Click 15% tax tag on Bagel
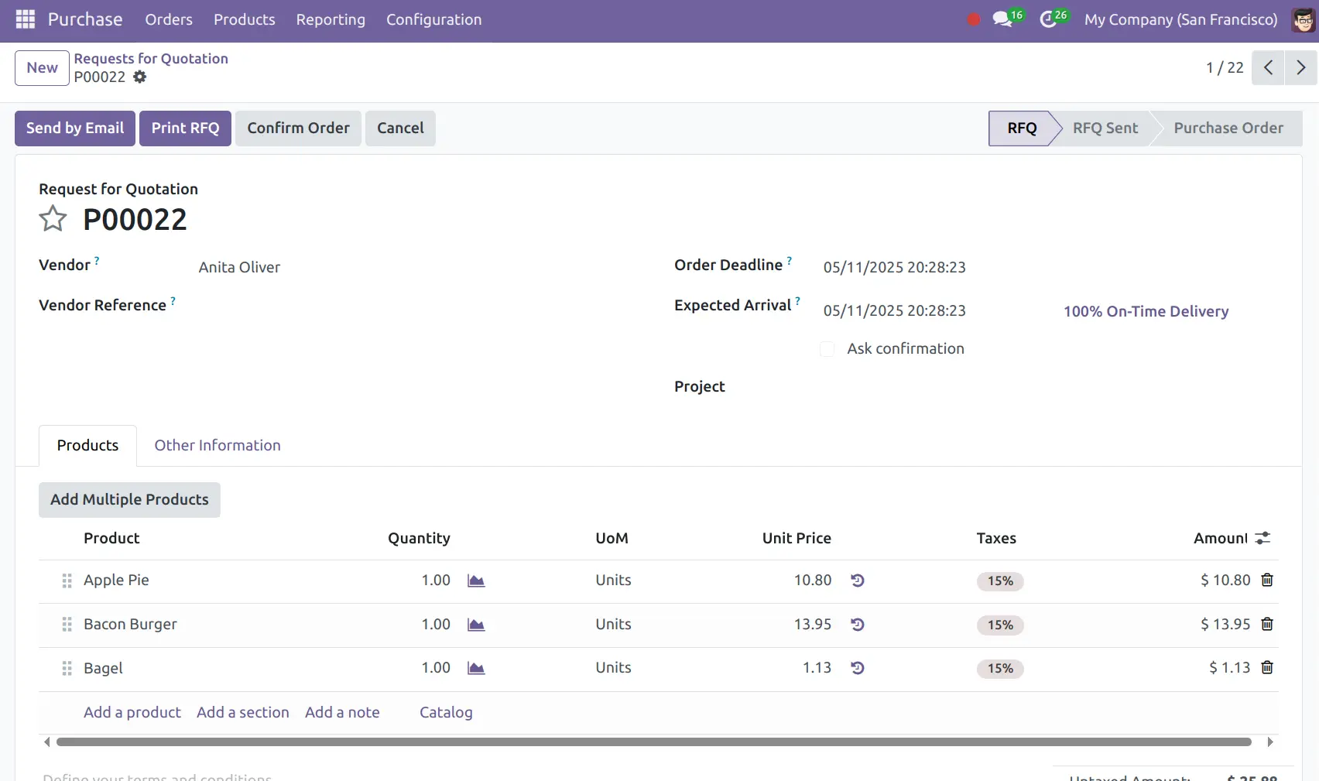 1000,669
